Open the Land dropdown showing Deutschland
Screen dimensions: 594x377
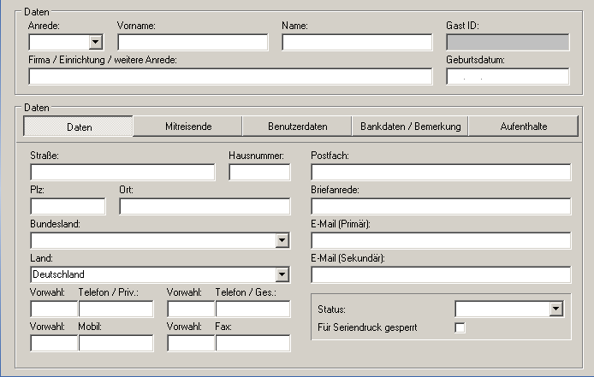[x=282, y=274]
